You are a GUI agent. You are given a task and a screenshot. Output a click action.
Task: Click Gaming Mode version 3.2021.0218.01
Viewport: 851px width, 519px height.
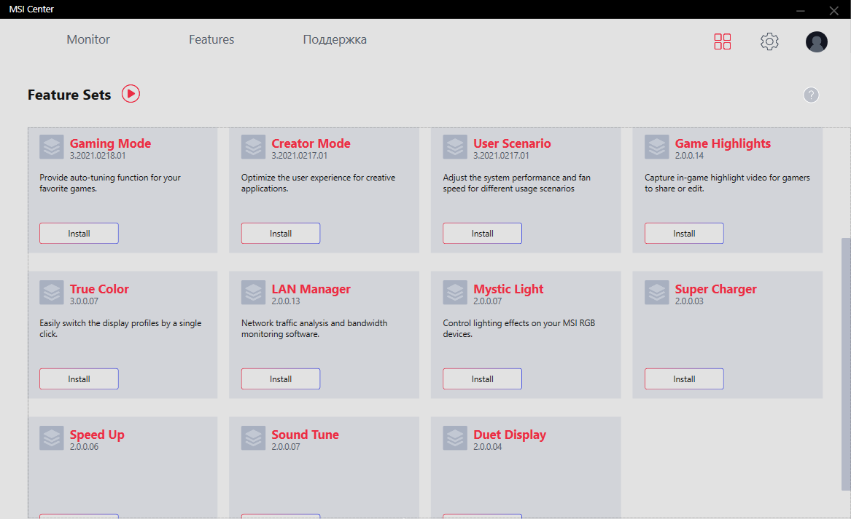point(98,156)
